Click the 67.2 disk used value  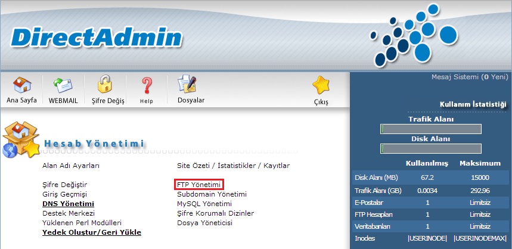tap(427, 178)
